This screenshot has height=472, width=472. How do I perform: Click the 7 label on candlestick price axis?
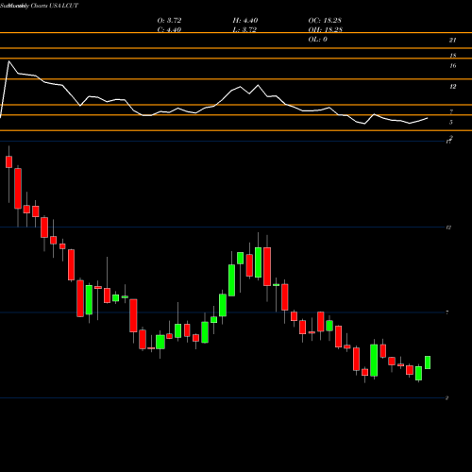(x=447, y=312)
